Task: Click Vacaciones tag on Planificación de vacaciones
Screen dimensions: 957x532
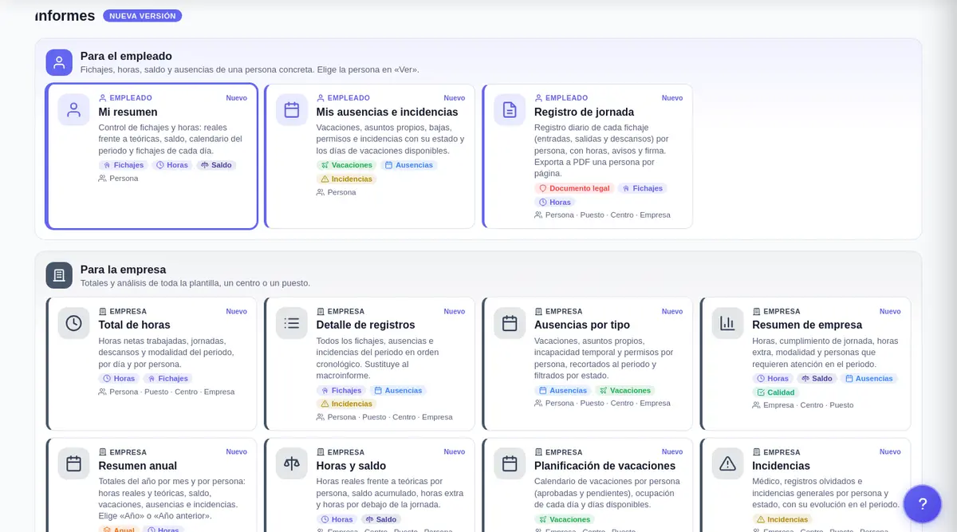Action: click(565, 519)
